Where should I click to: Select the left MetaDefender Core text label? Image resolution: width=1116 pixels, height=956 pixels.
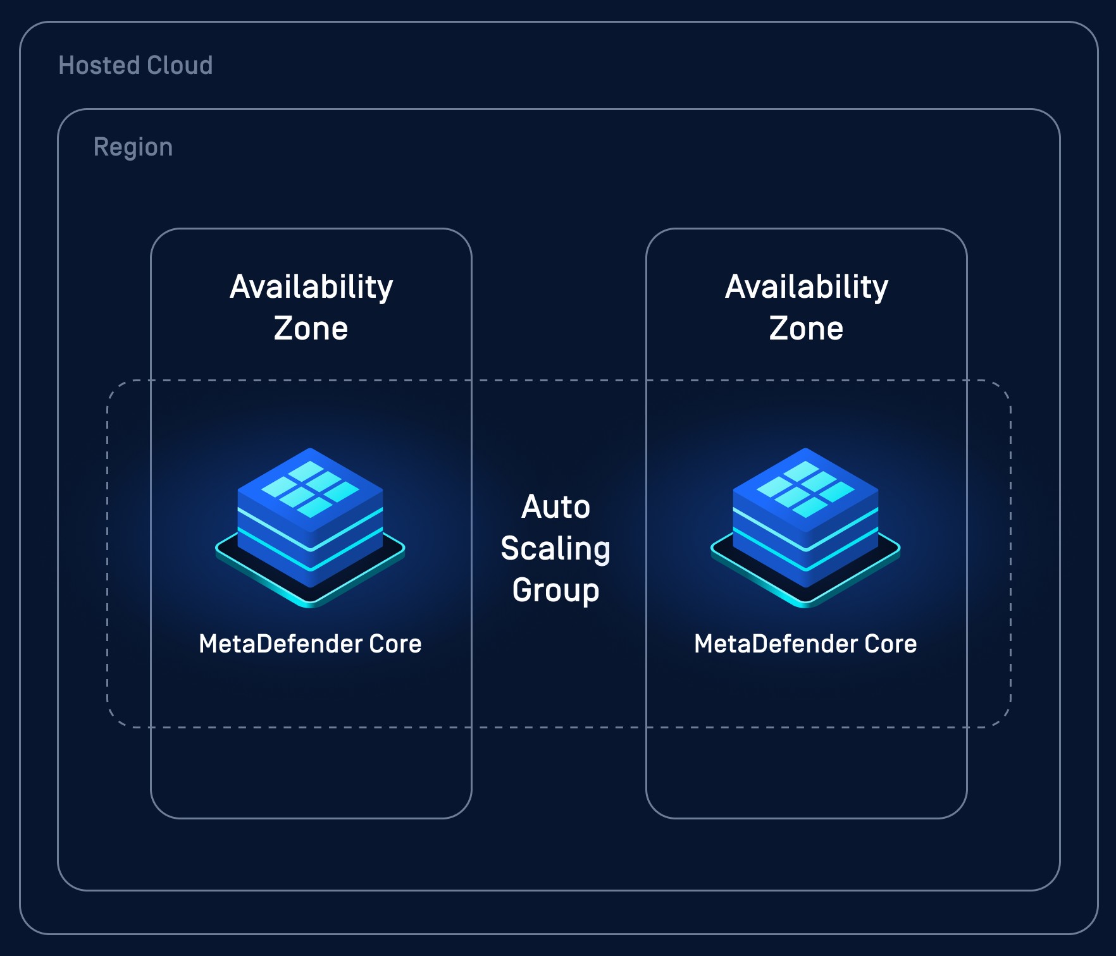310,644
